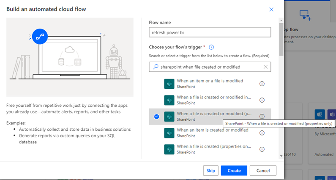
Task: Click into the trigger search input field
Action: coord(210,67)
